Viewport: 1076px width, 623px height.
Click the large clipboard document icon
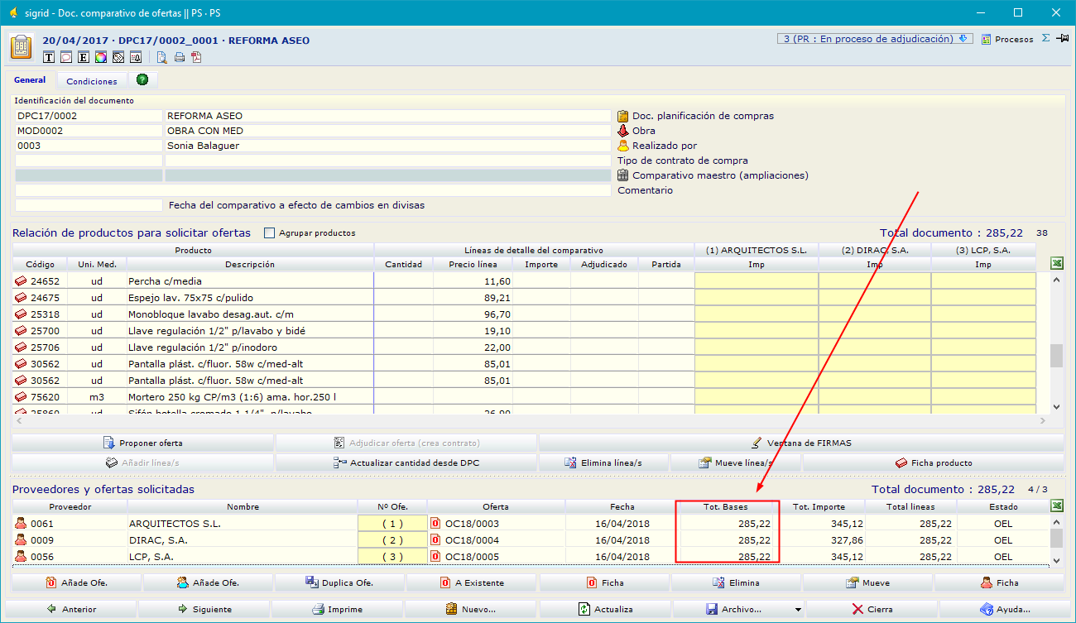click(22, 47)
